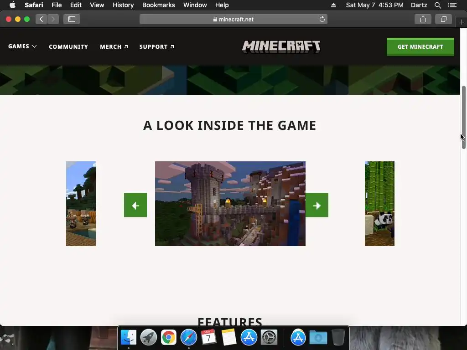The width and height of the screenshot is (467, 350).
Task: Reload the page with the refresh icon
Action: 322,19
